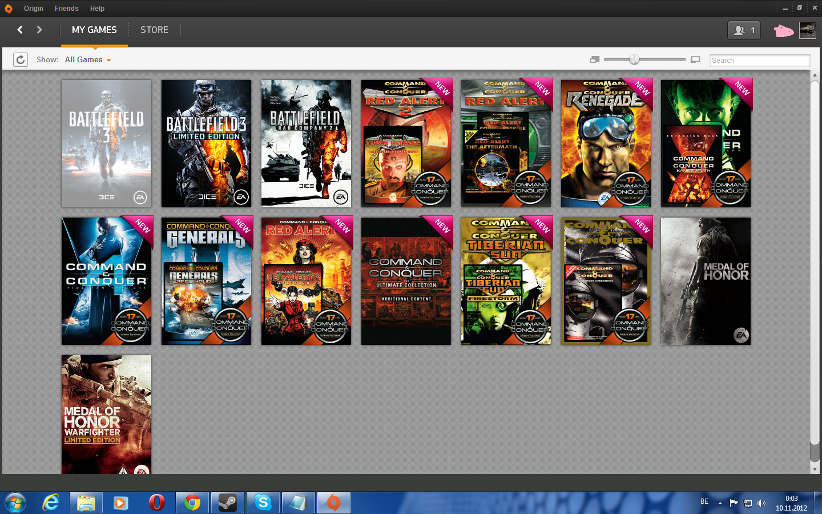Select Red Alert Aftermath game tile
Viewport: 822px width, 514px height.
506,143
